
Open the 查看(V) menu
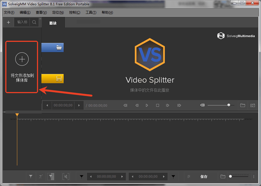tap(41, 12)
